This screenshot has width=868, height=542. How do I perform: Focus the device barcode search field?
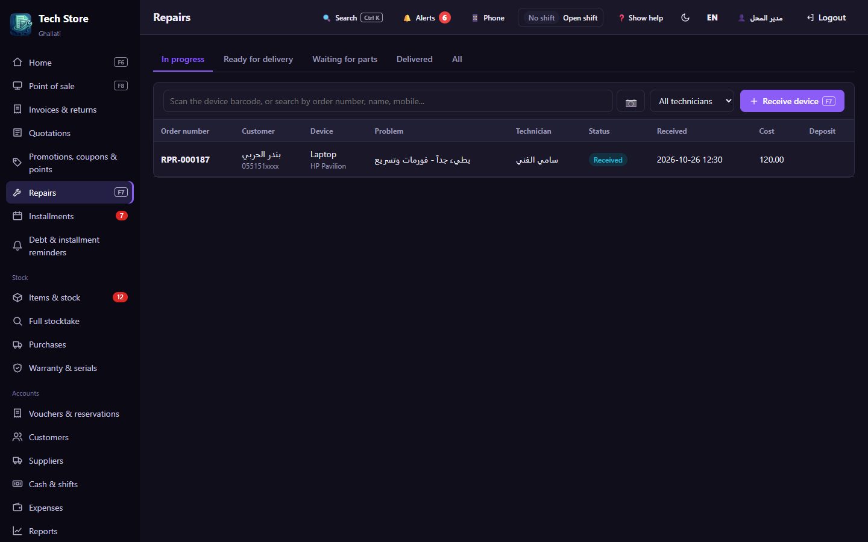(x=388, y=101)
